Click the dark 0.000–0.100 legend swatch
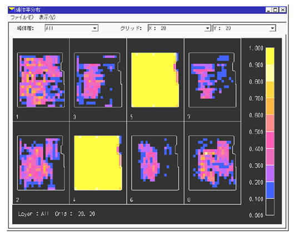 (270, 206)
